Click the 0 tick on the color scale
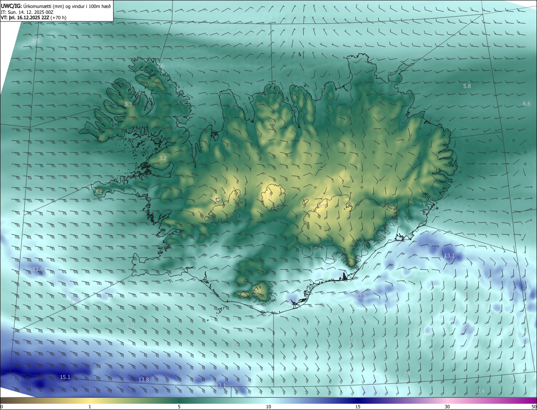The image size is (537, 410). pos(2,407)
